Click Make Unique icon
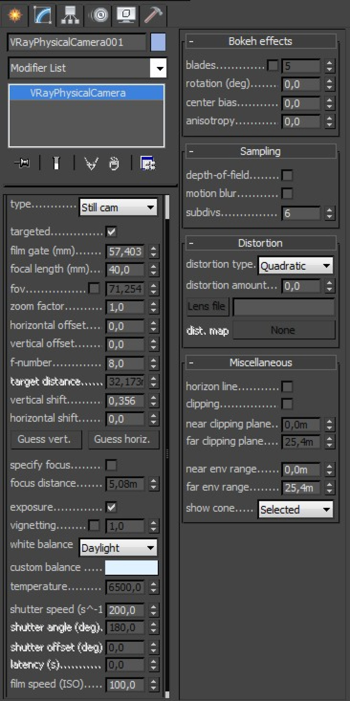Viewport: 350px width, 701px height. click(x=91, y=163)
